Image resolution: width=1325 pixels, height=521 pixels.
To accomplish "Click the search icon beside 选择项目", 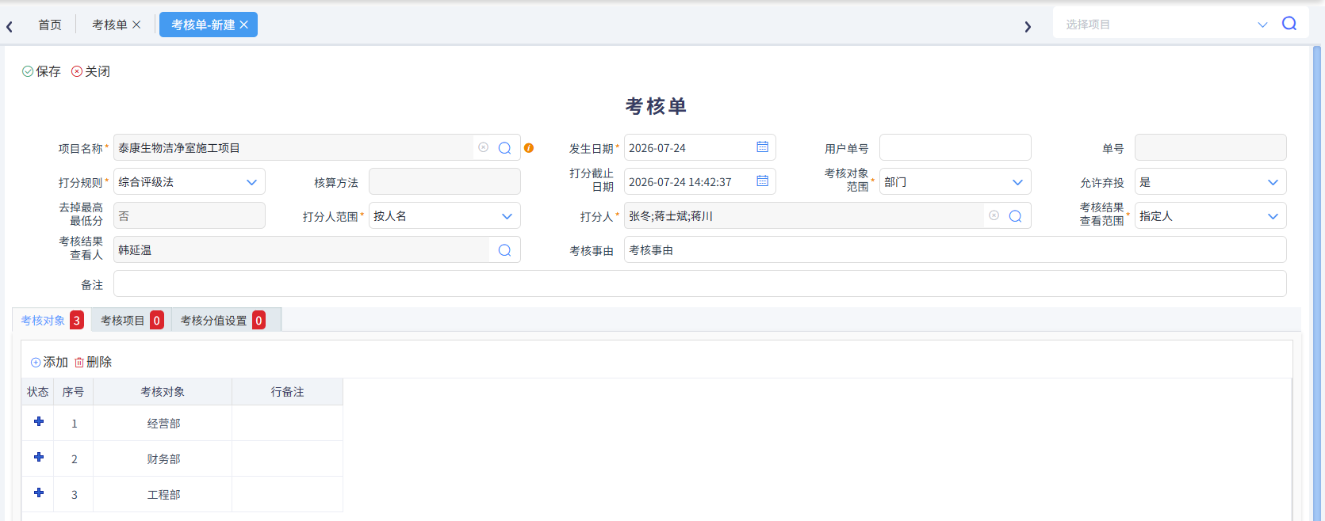I will [1289, 24].
